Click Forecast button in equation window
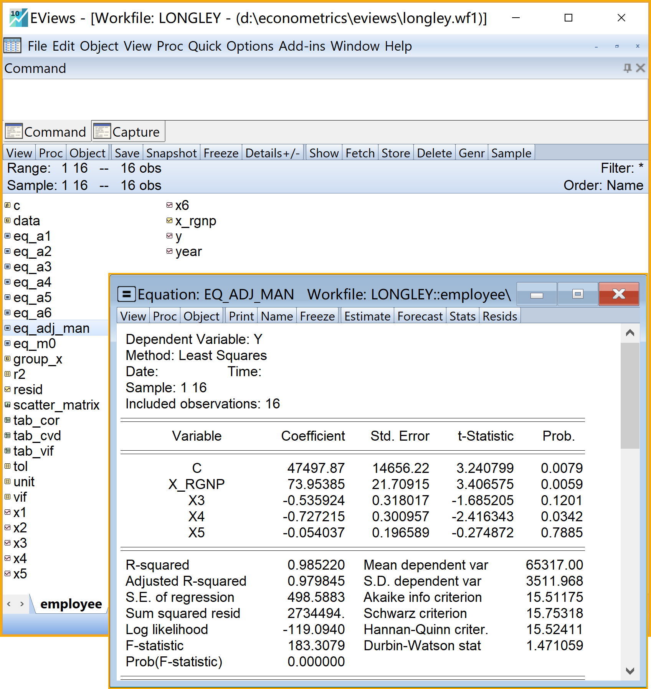This screenshot has height=689, width=651. tap(420, 316)
